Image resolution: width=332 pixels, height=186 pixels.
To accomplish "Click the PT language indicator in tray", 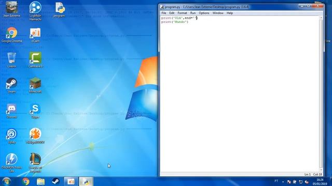I will [276, 181].
